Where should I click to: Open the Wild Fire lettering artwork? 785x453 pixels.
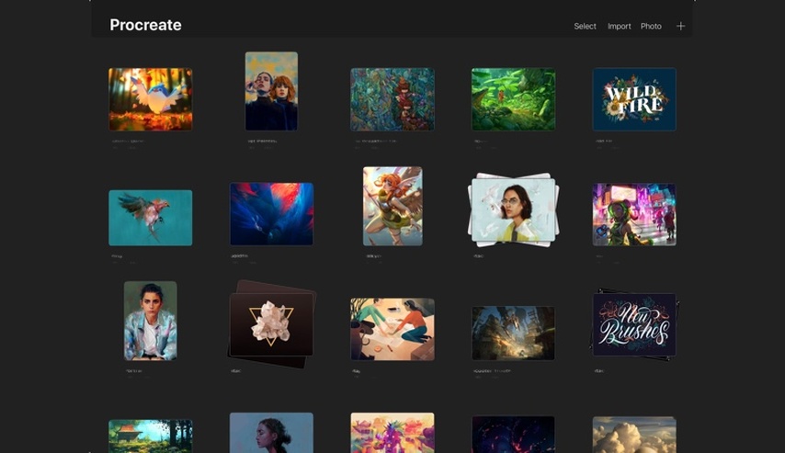(634, 99)
